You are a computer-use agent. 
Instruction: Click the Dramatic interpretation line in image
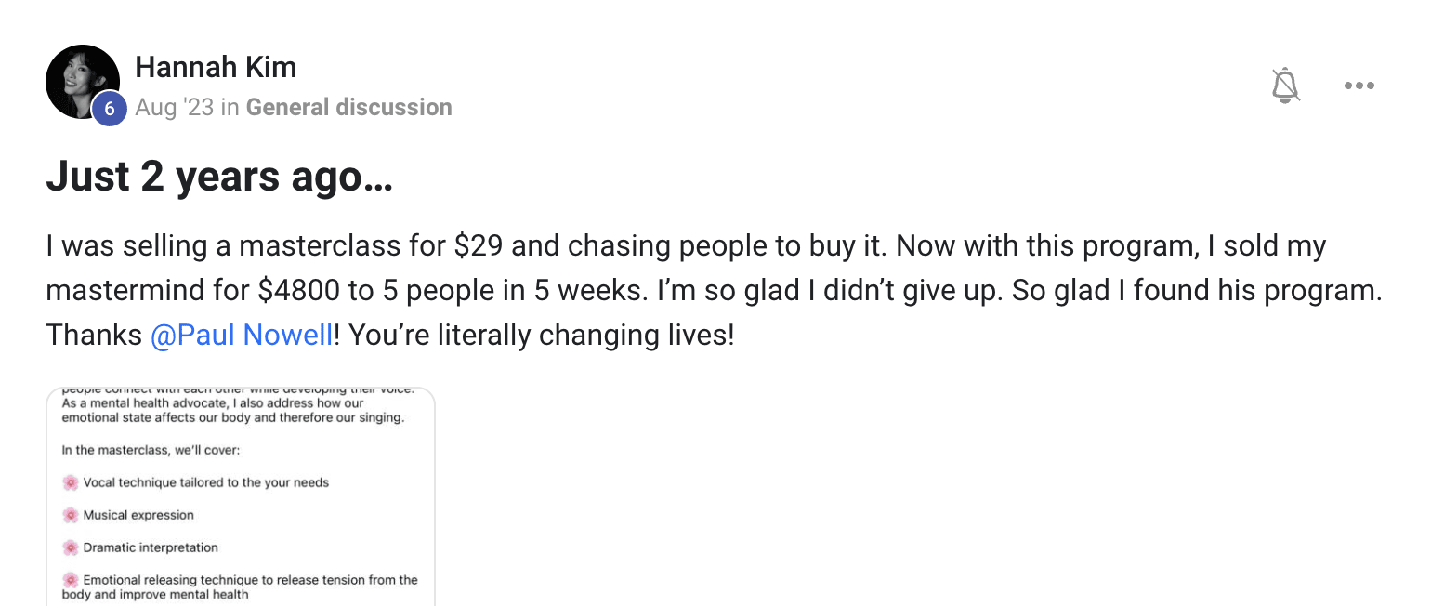[151, 547]
